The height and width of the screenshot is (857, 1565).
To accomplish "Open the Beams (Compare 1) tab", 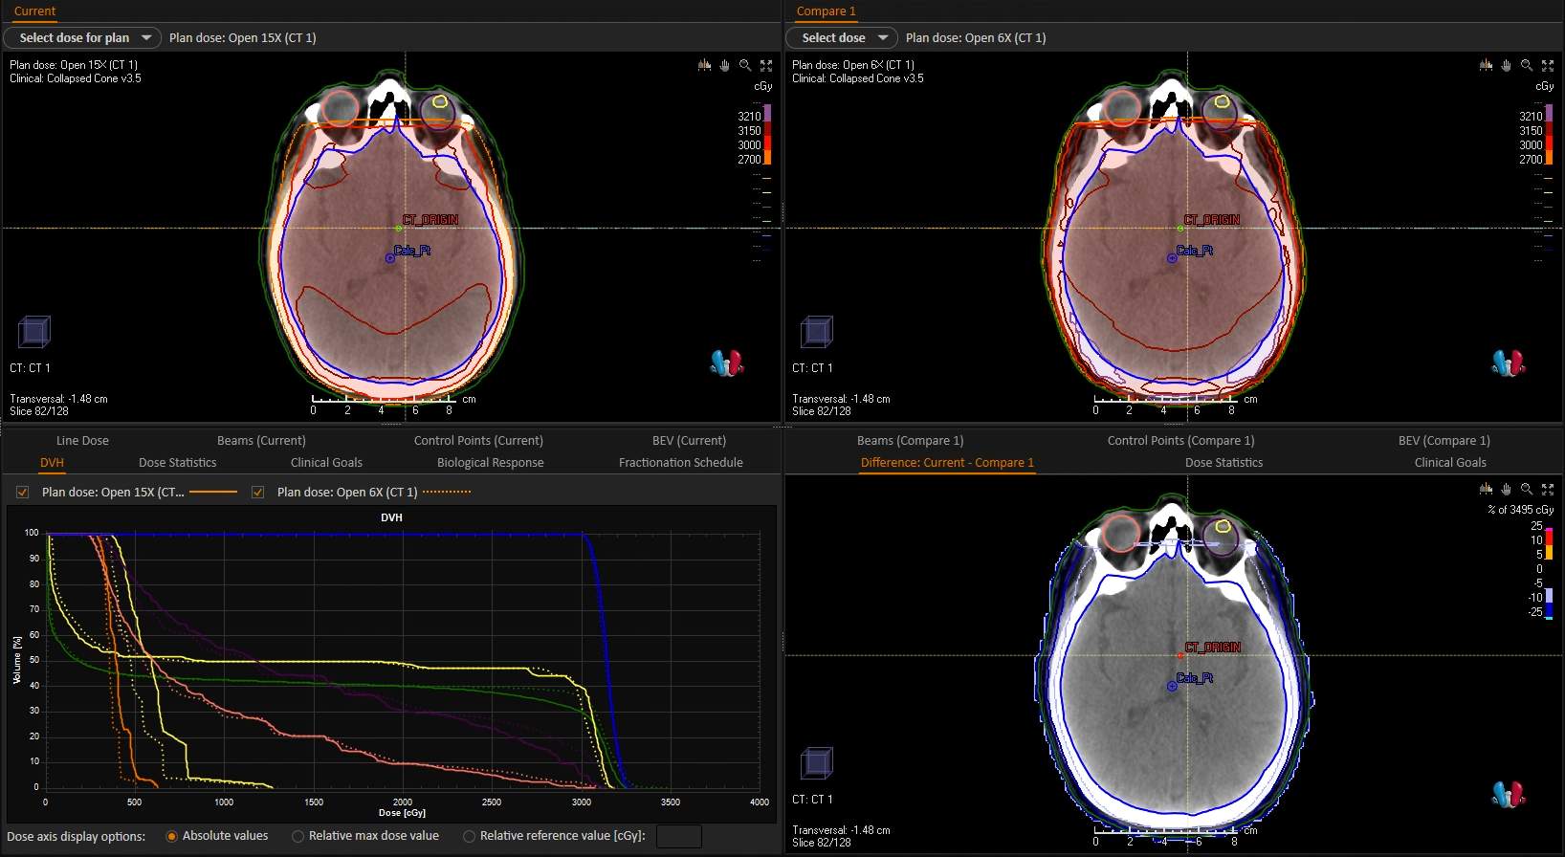I will point(910,440).
